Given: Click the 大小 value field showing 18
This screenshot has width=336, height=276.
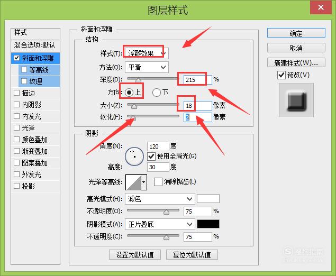Looking at the screenshot, I should tap(198, 106).
